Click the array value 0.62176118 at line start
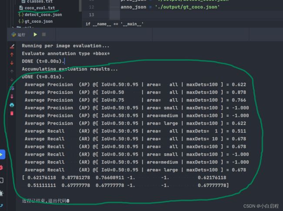 (42, 177)
